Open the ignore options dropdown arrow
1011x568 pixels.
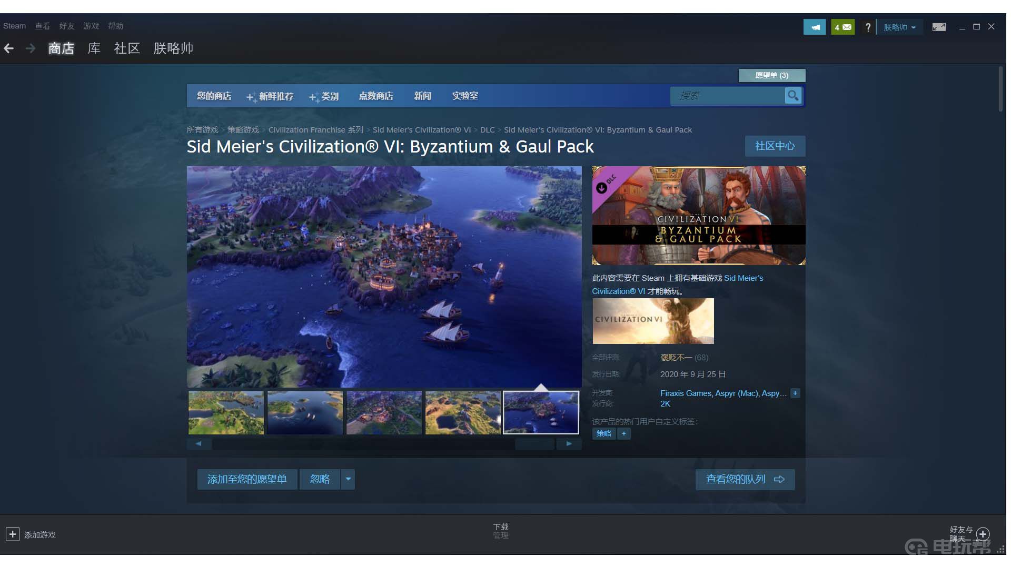click(x=348, y=479)
